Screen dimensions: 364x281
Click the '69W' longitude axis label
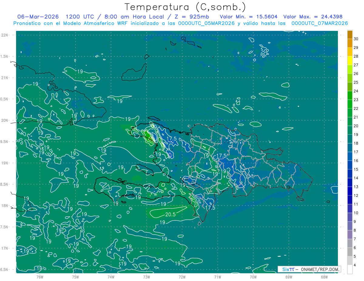tap(288, 277)
